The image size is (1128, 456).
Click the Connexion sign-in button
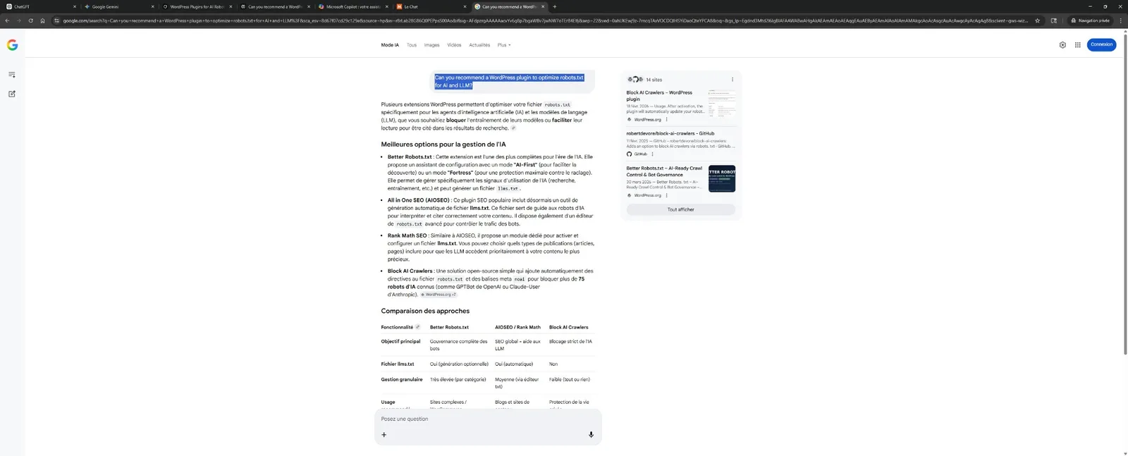click(x=1101, y=44)
